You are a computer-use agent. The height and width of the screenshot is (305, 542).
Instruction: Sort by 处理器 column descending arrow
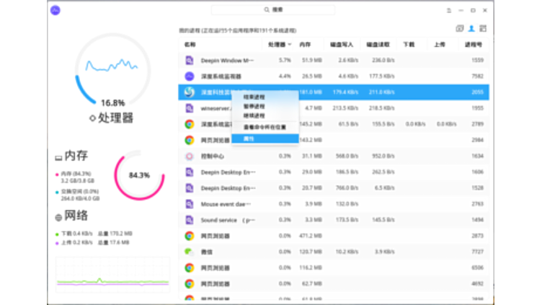(x=289, y=44)
